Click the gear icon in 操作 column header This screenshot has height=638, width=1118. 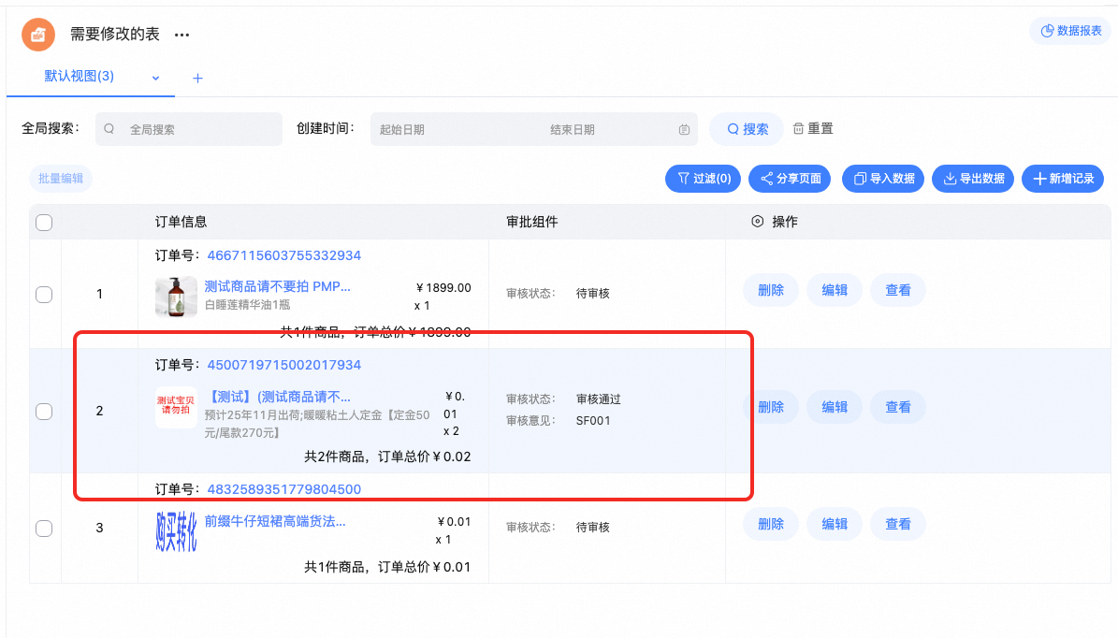pos(758,222)
